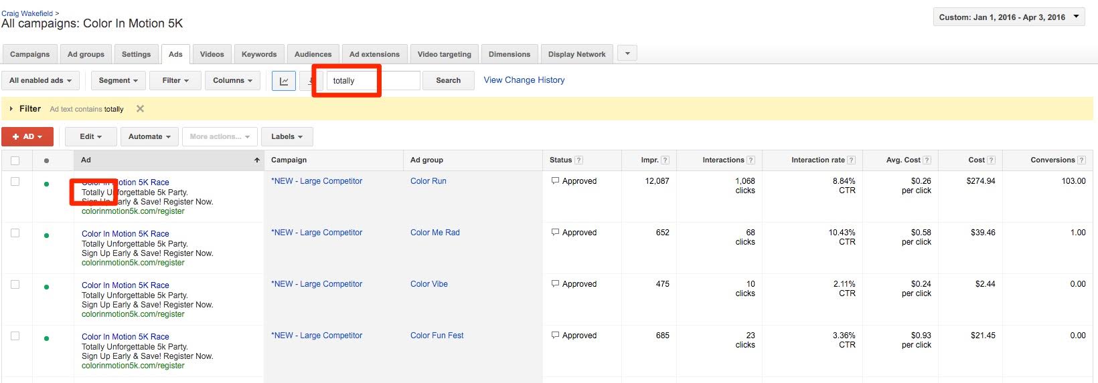Open ad headline in Color Vibe row

(125, 285)
